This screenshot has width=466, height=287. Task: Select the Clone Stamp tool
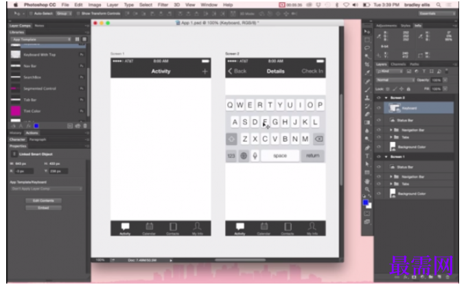pos(367,98)
